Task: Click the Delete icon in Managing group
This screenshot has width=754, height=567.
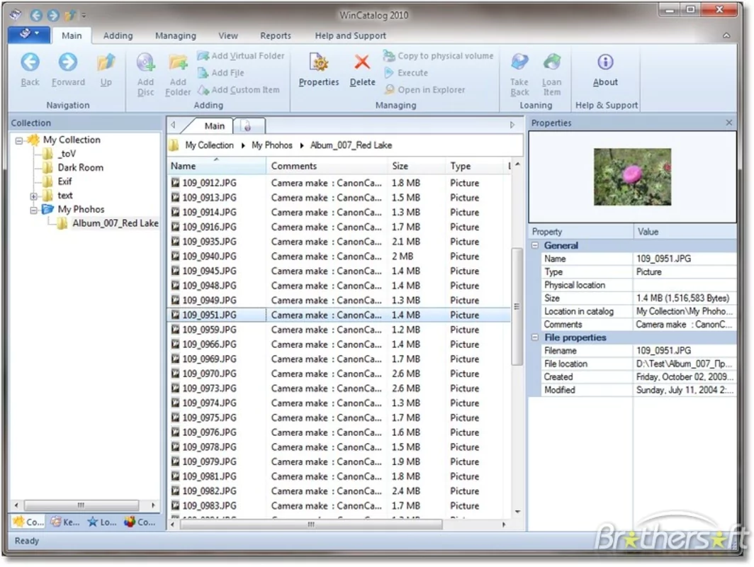Action: (x=362, y=64)
